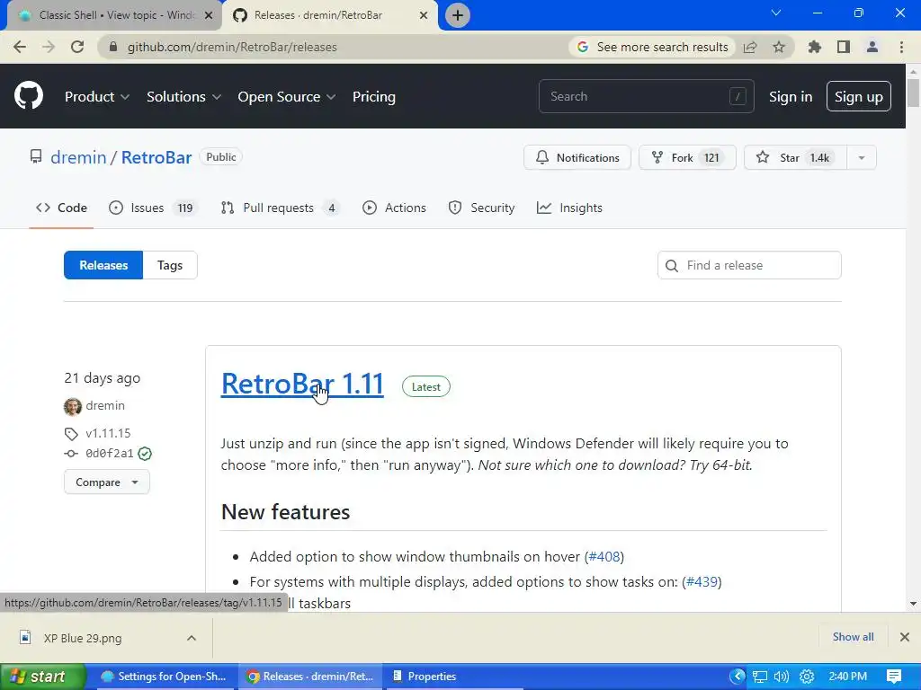
Task: Open the RetroBar 1.11 release link
Action: [302, 385]
